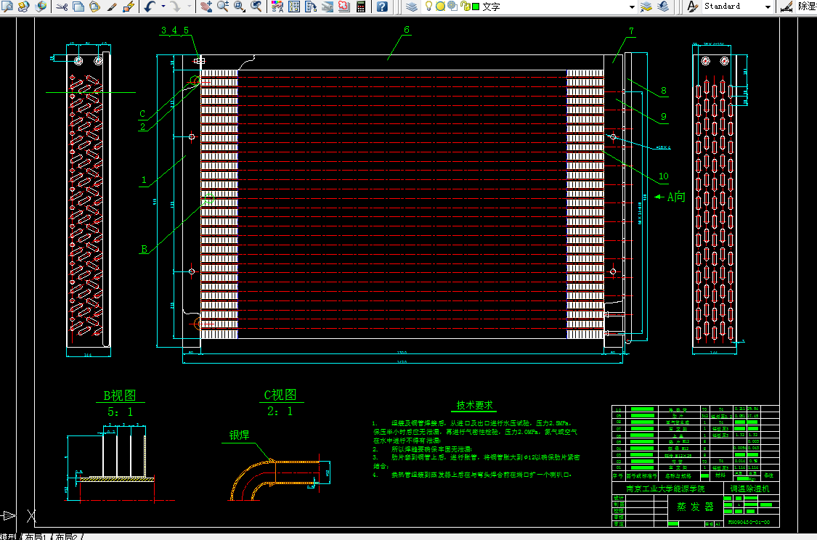The image size is (817, 540).
Task: Select the Match Properties brush icon
Action: pos(112,7)
